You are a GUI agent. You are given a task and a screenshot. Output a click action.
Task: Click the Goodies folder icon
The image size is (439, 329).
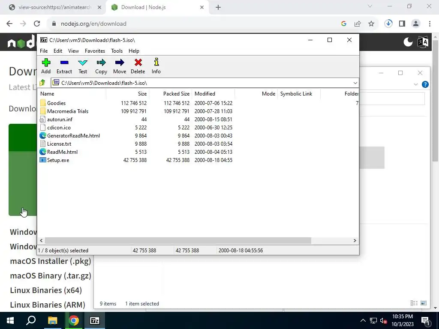coord(43,103)
